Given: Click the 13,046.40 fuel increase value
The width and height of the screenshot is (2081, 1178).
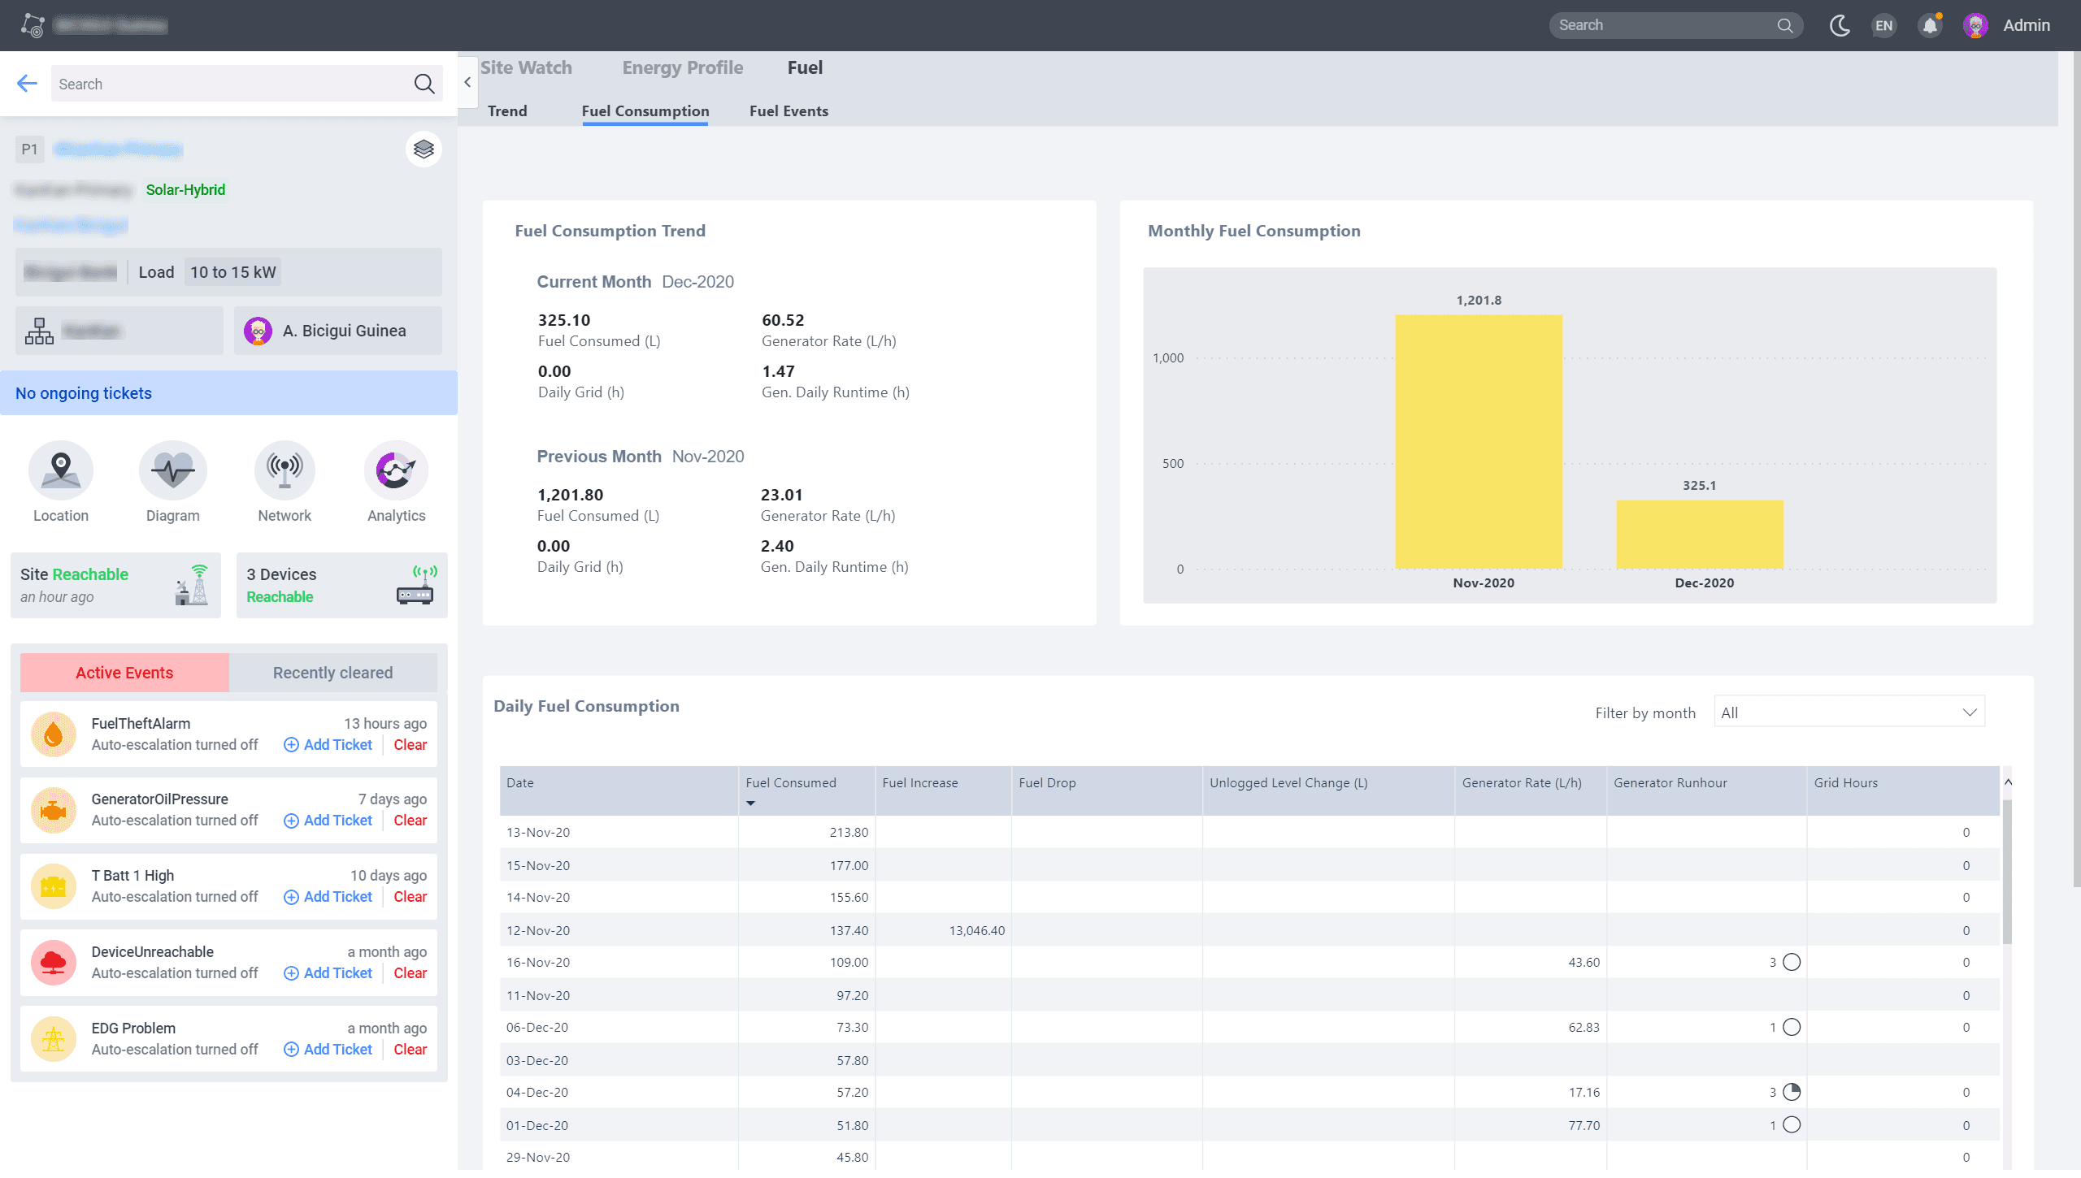Looking at the screenshot, I should tap(977, 930).
